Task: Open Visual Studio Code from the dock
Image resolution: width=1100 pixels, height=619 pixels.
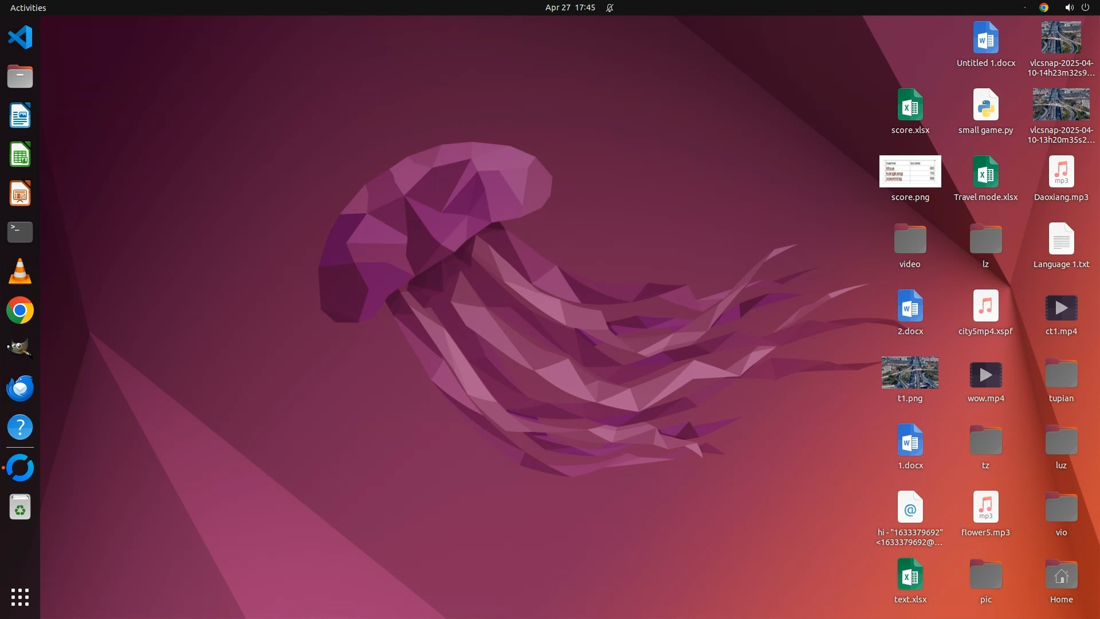Action: (20, 38)
